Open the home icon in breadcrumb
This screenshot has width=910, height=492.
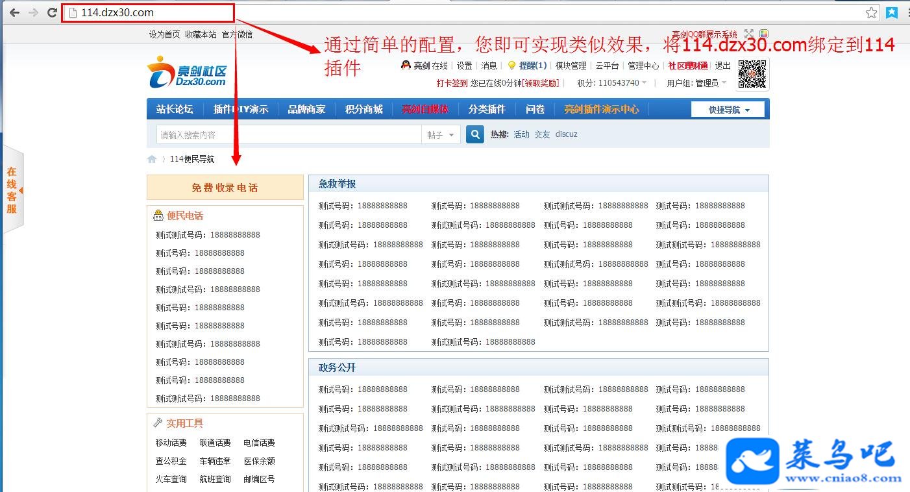coord(152,159)
